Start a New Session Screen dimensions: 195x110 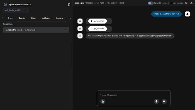(x=176, y=3)
